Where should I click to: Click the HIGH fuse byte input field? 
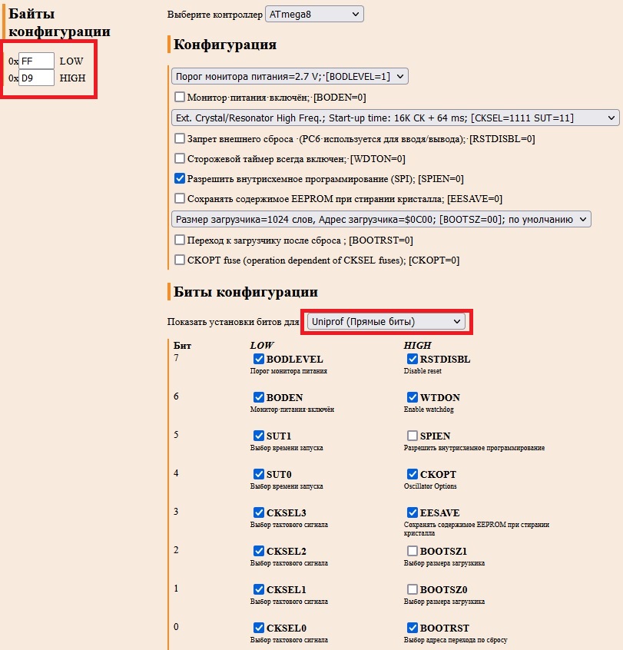click(37, 78)
